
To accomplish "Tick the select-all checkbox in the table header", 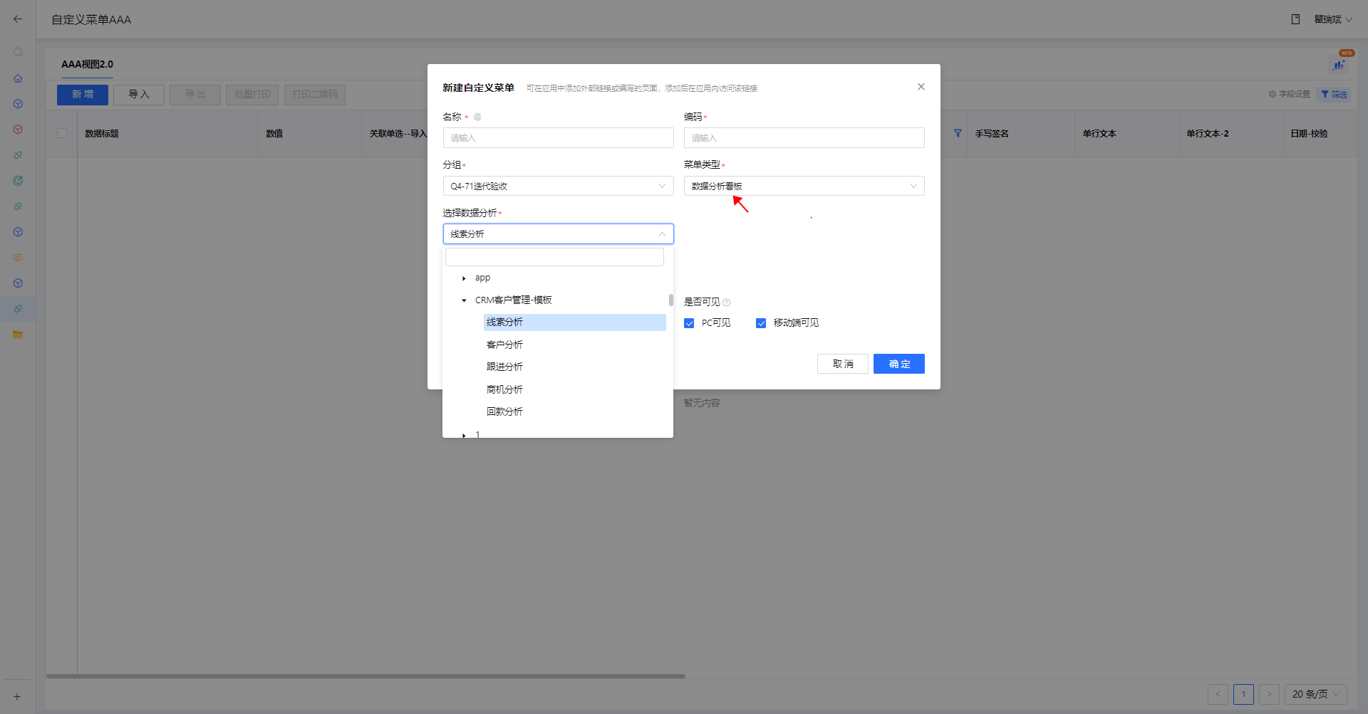I will (x=62, y=133).
